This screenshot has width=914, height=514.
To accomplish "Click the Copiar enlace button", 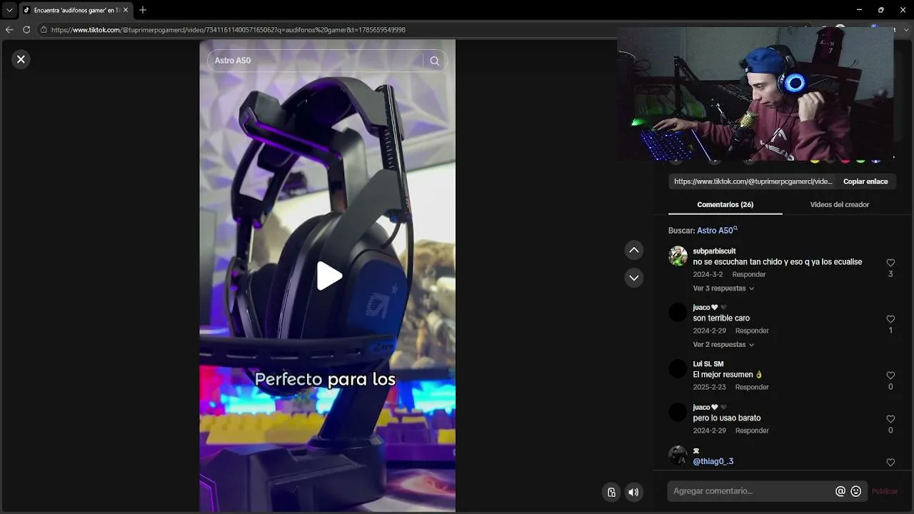I will 865,181.
